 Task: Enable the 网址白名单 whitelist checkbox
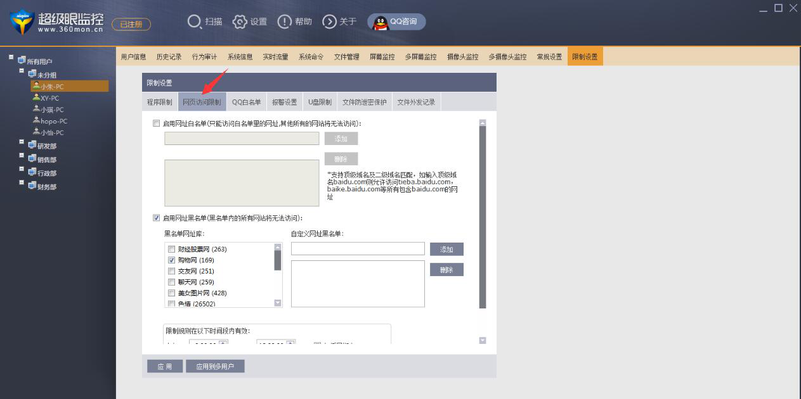click(155, 123)
